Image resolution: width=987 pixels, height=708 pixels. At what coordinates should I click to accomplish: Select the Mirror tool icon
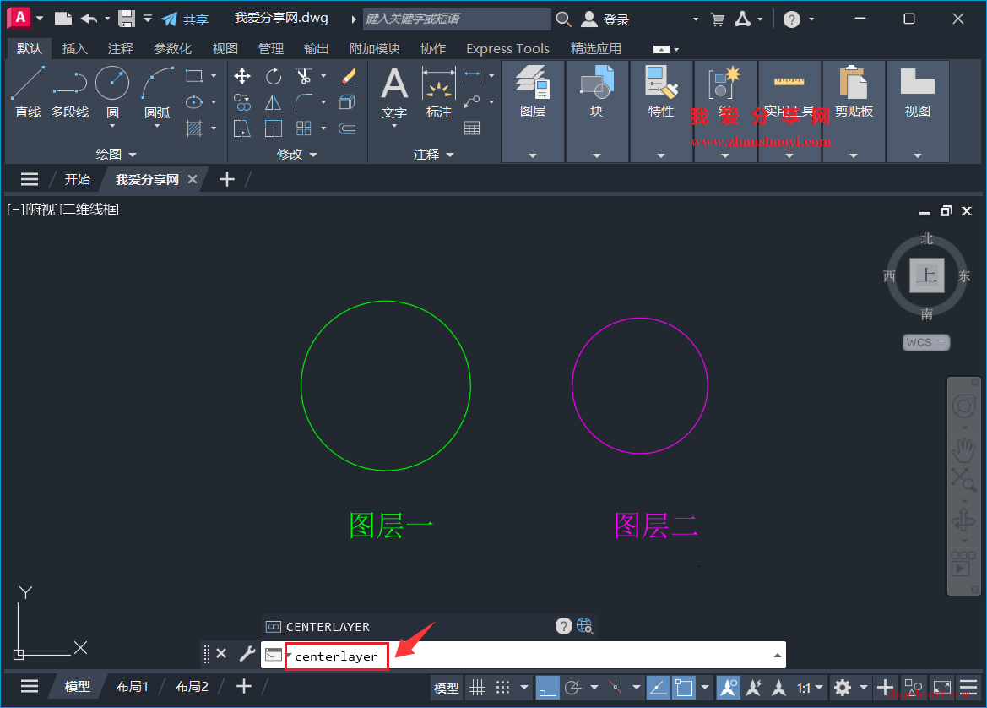[274, 102]
